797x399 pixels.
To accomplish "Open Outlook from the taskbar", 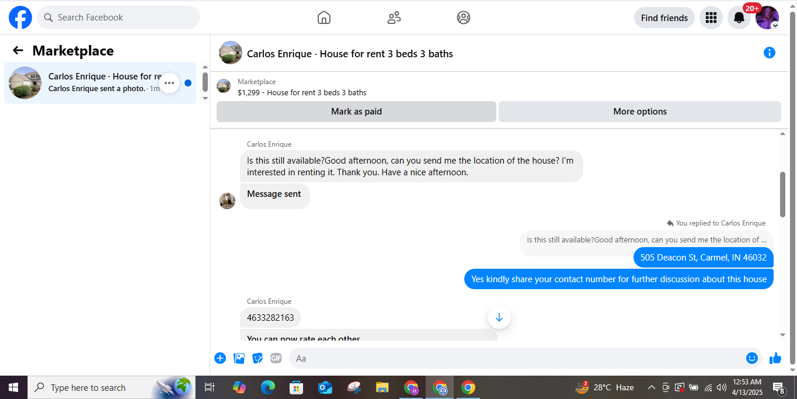I will pos(325,387).
